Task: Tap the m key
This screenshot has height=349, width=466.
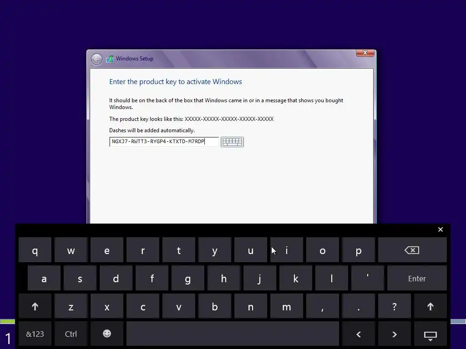Action: coord(287,306)
